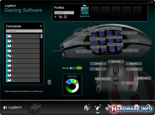
Task: Click the 08 button marker on mouse
Action: click(116, 78)
